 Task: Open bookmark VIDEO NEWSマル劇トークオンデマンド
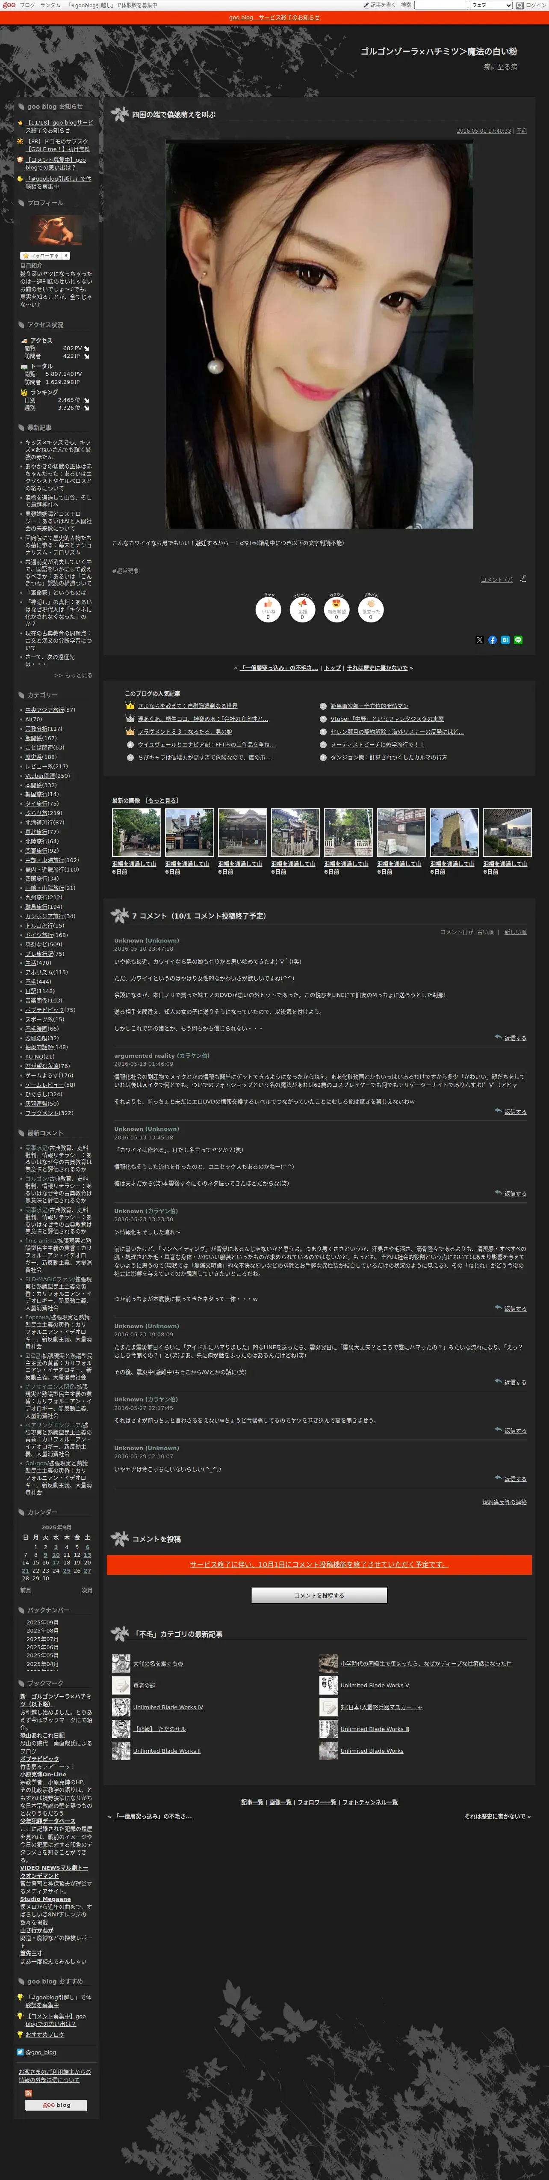tap(54, 1872)
